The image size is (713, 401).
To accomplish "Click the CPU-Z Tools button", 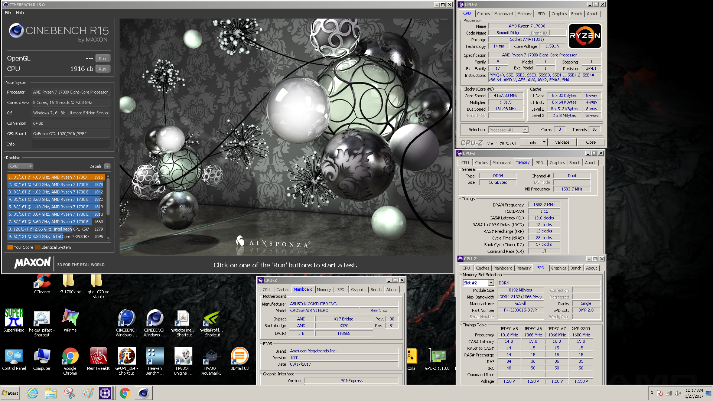I will (531, 142).
